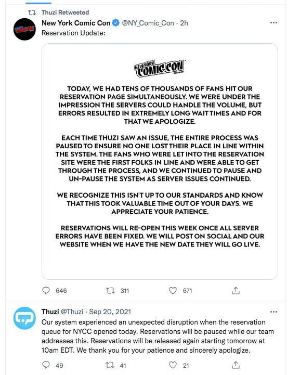Screen dimensions: 300x375
Task: Share the New York Comic Con tweet
Action: tap(236, 291)
